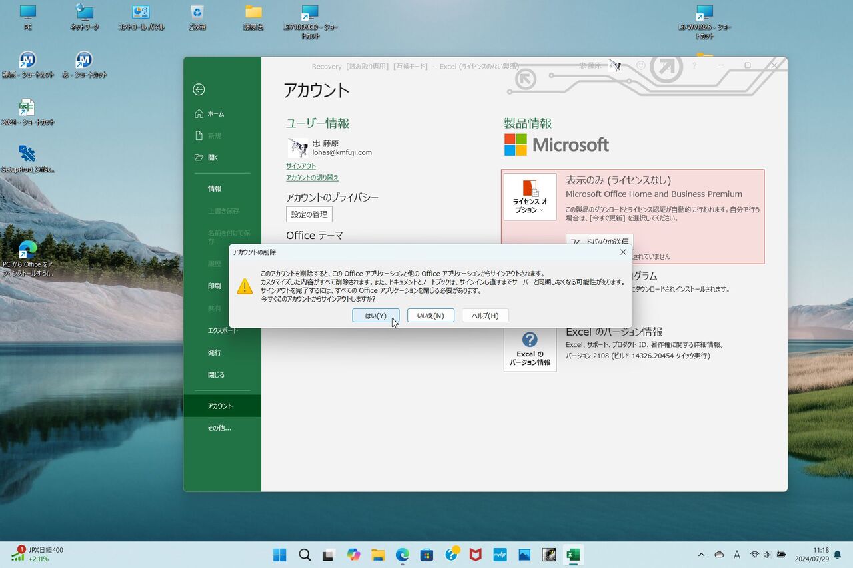This screenshot has width=853, height=568.
Task: Click the アカウントの切り替え link
Action: click(313, 178)
